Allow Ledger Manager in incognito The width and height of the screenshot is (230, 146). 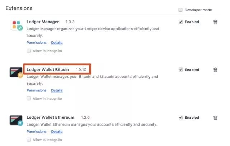(x=29, y=51)
